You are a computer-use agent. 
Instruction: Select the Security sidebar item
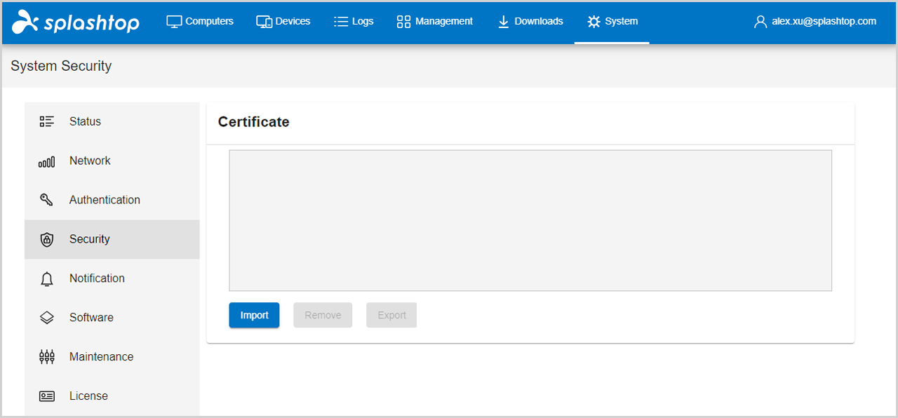click(x=112, y=240)
